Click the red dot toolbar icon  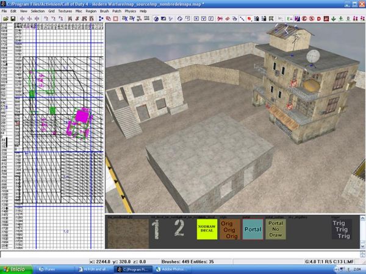click(249, 19)
